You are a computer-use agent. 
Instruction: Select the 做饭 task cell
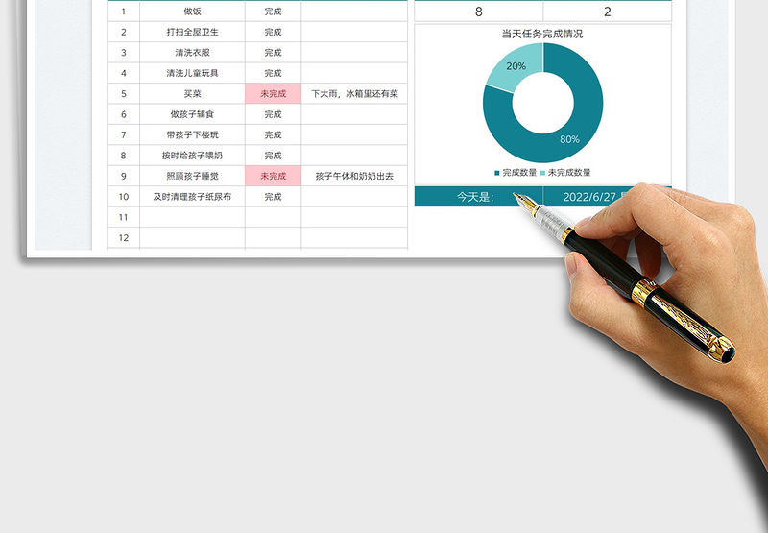(192, 12)
